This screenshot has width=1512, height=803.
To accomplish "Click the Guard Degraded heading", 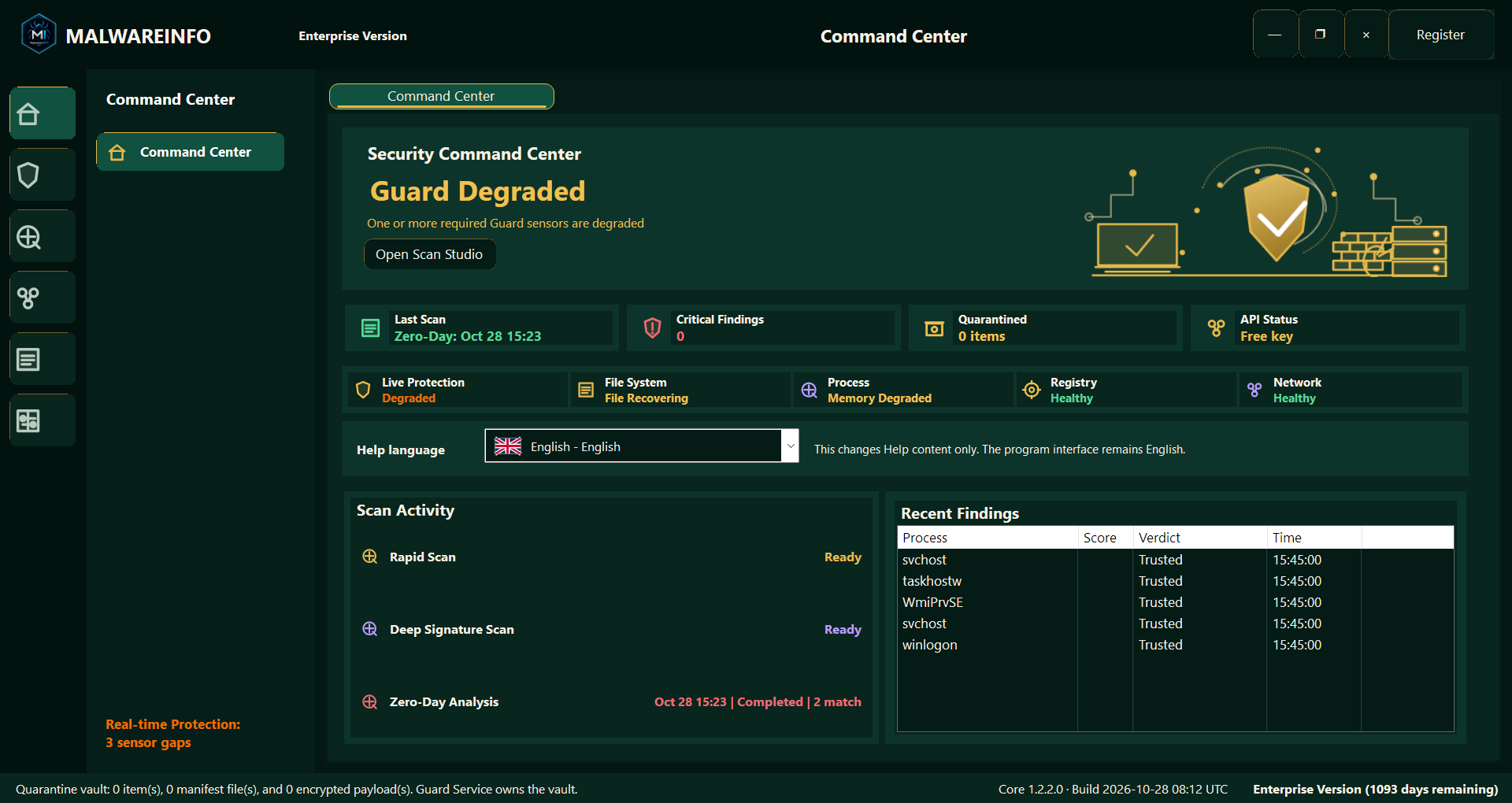I will pos(478,191).
